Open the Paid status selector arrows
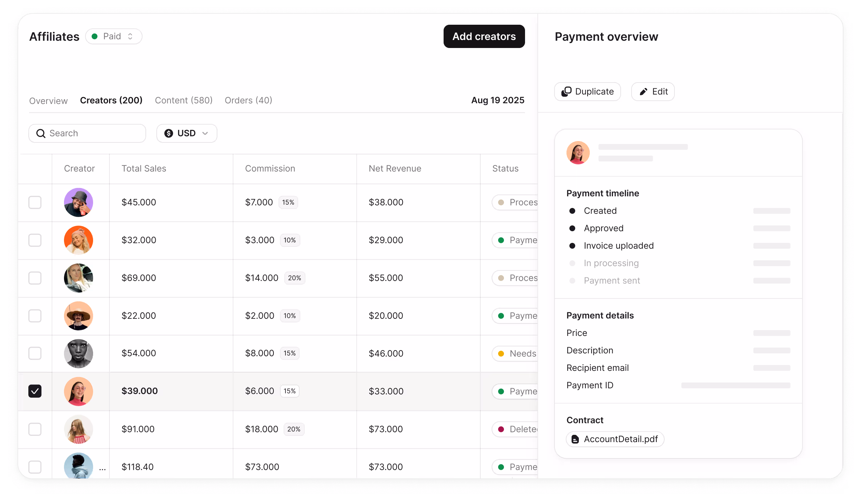861x501 pixels. click(x=130, y=36)
